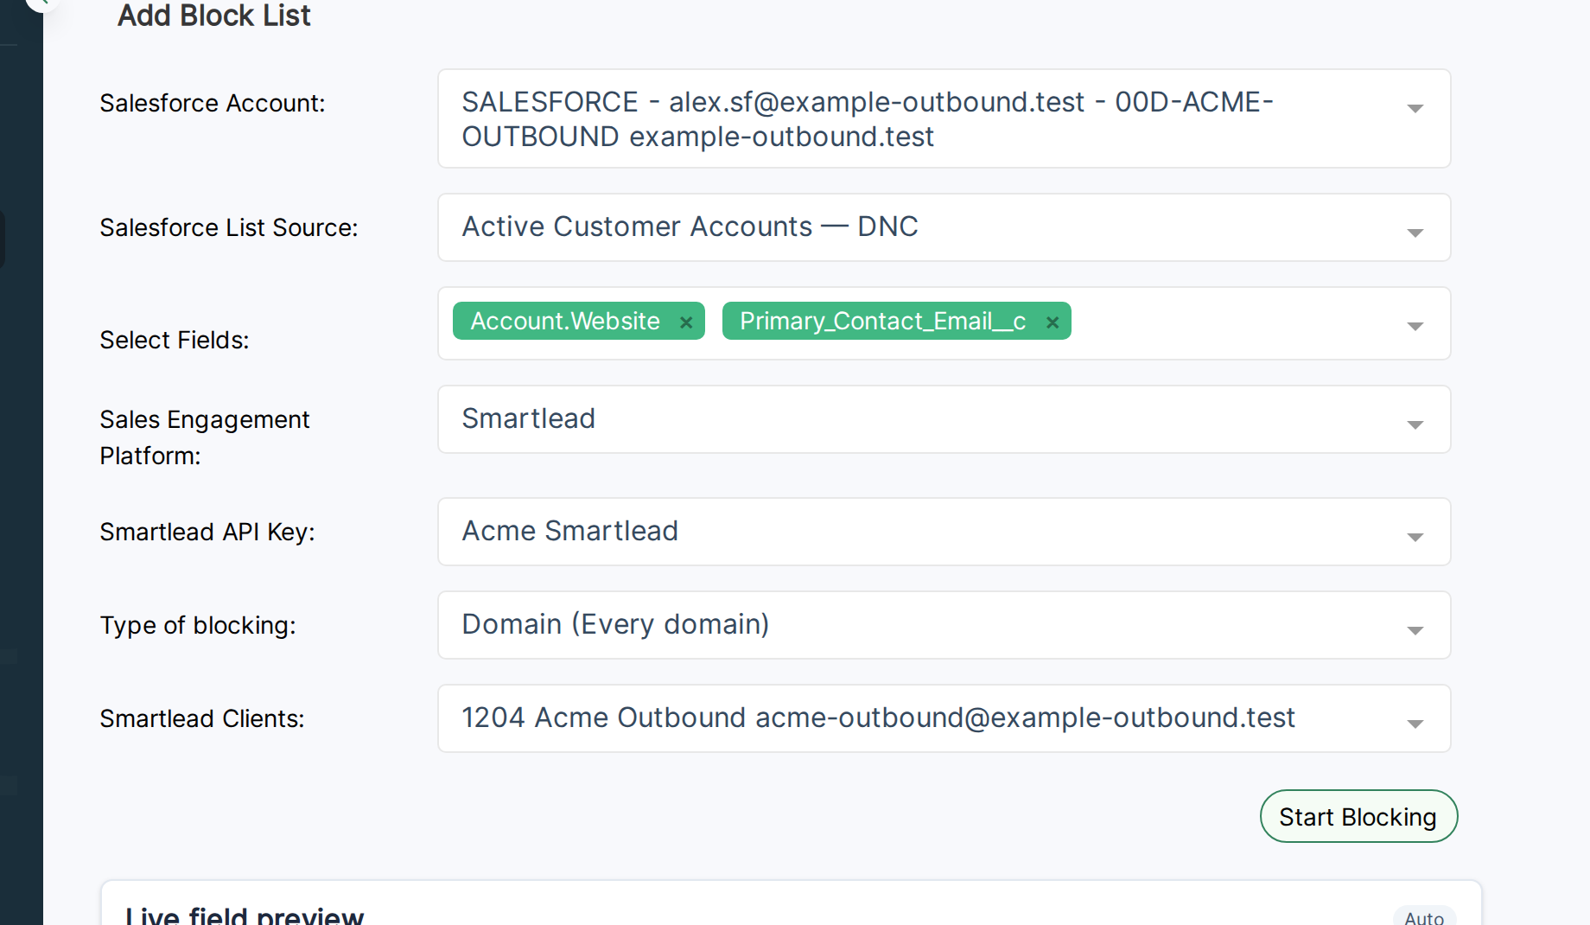The height and width of the screenshot is (925, 1590).
Task: Open the Sales Engagement Platform dropdown
Action: pyautogui.click(x=944, y=419)
